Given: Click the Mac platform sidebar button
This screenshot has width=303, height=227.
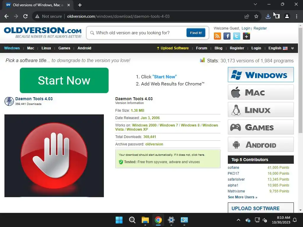Looking at the screenshot, I should point(261,92).
